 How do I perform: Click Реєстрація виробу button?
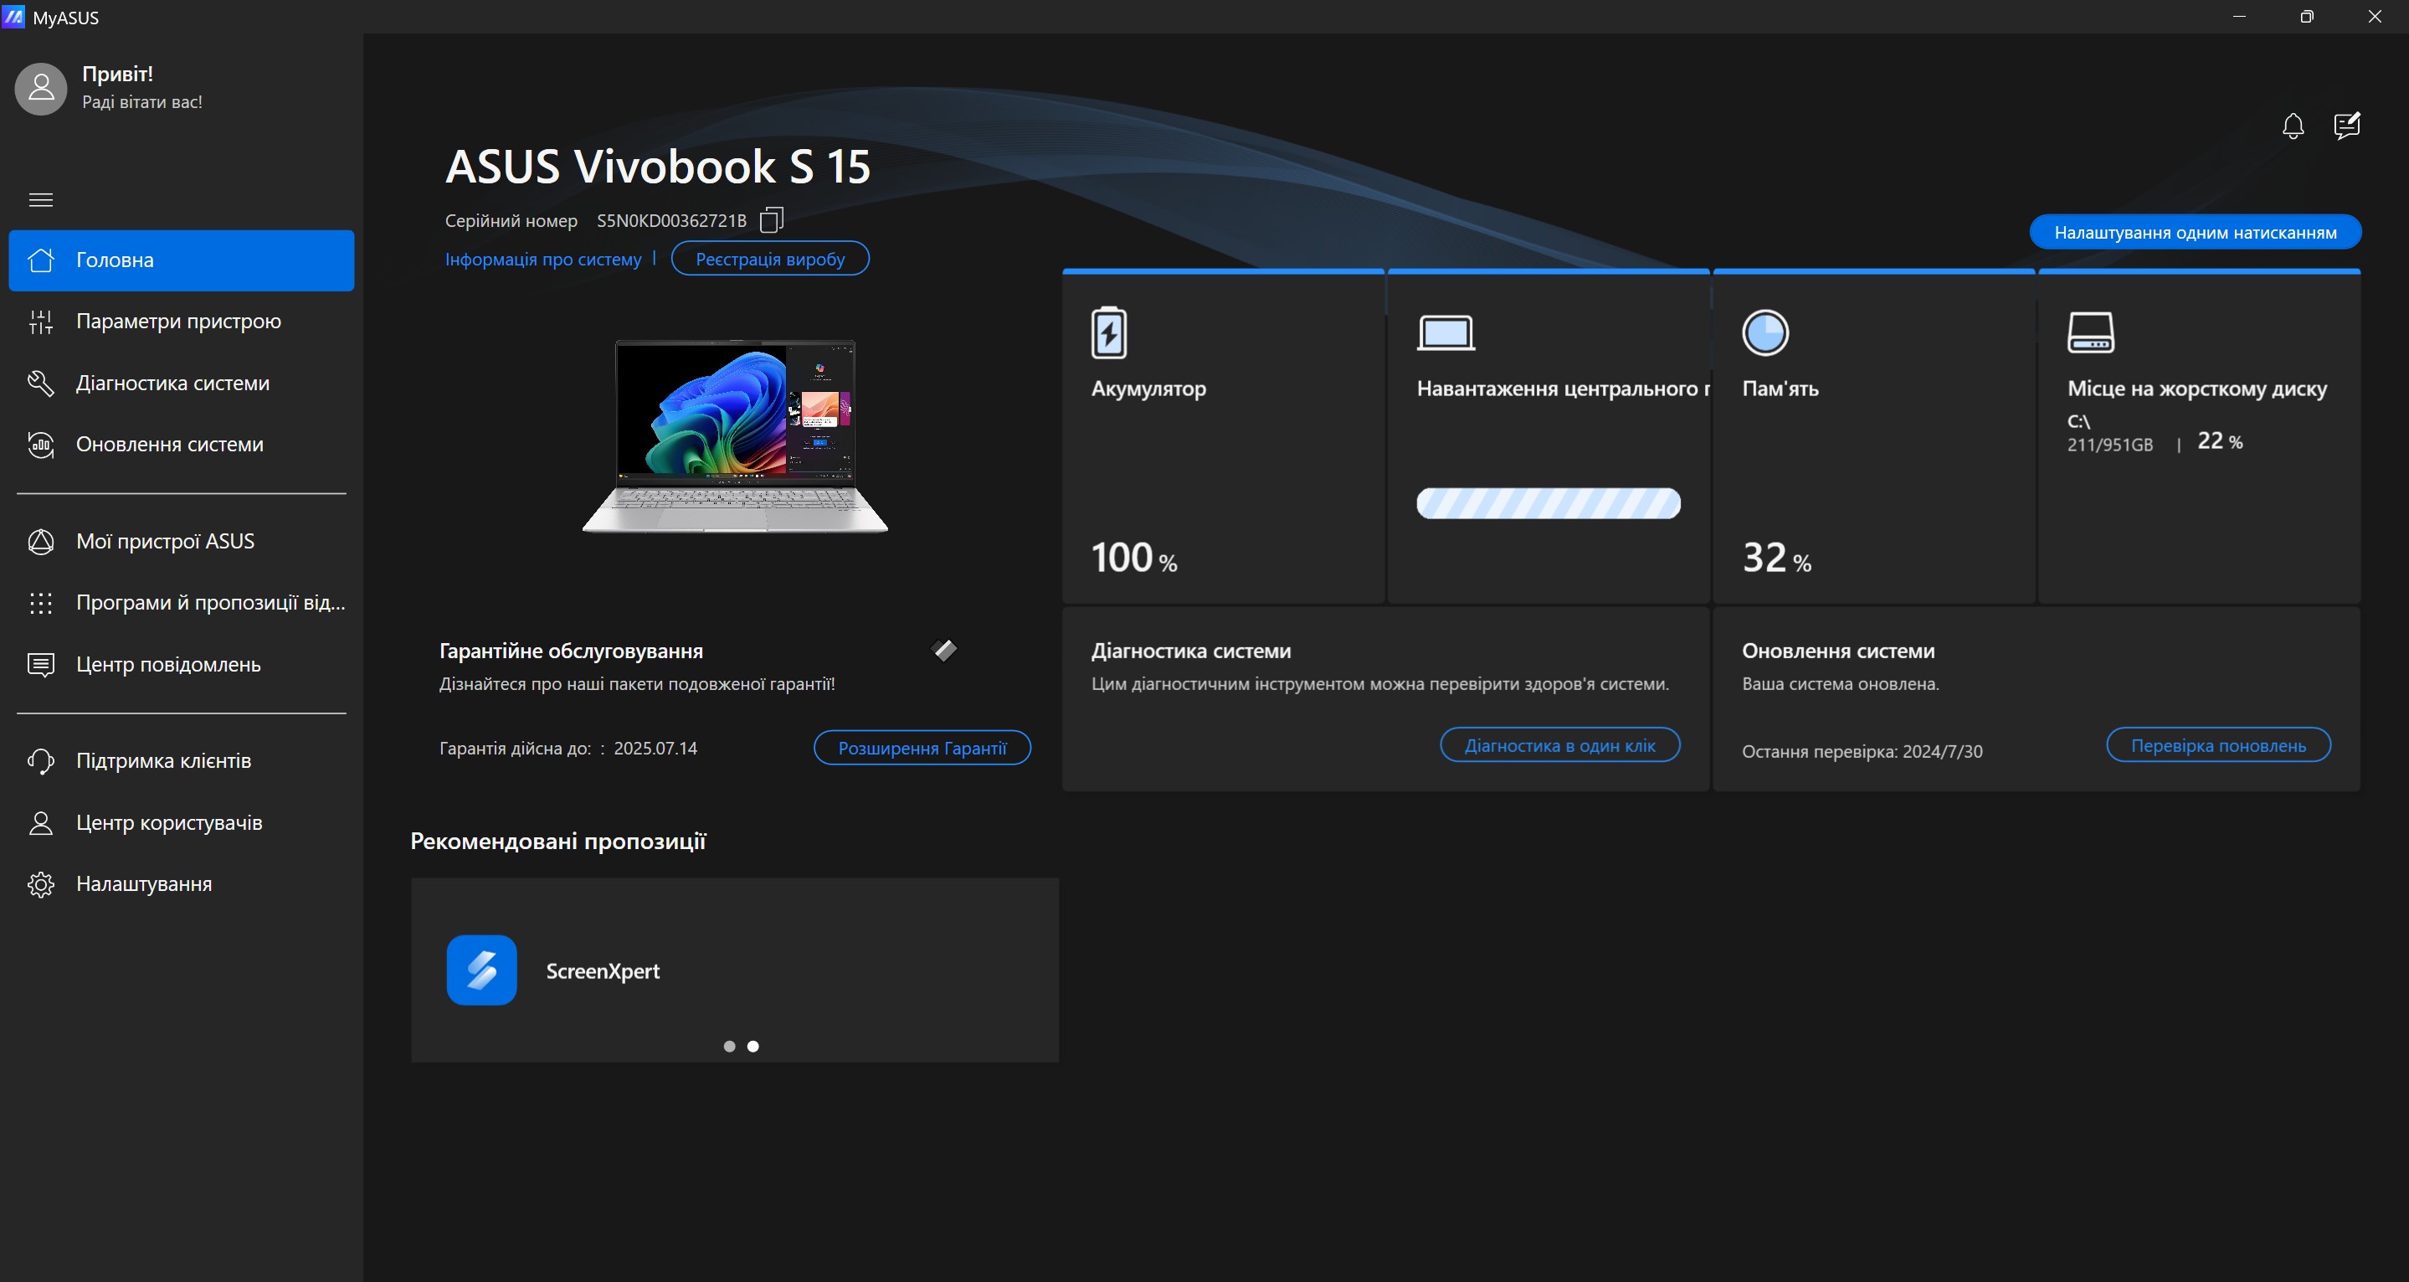[x=769, y=260]
